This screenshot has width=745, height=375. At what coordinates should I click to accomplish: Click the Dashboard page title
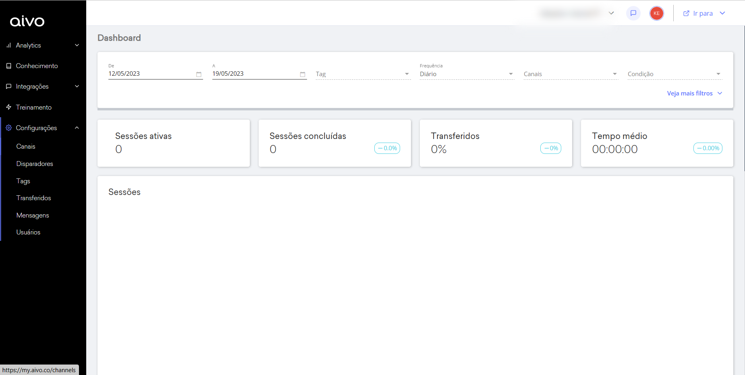click(119, 38)
